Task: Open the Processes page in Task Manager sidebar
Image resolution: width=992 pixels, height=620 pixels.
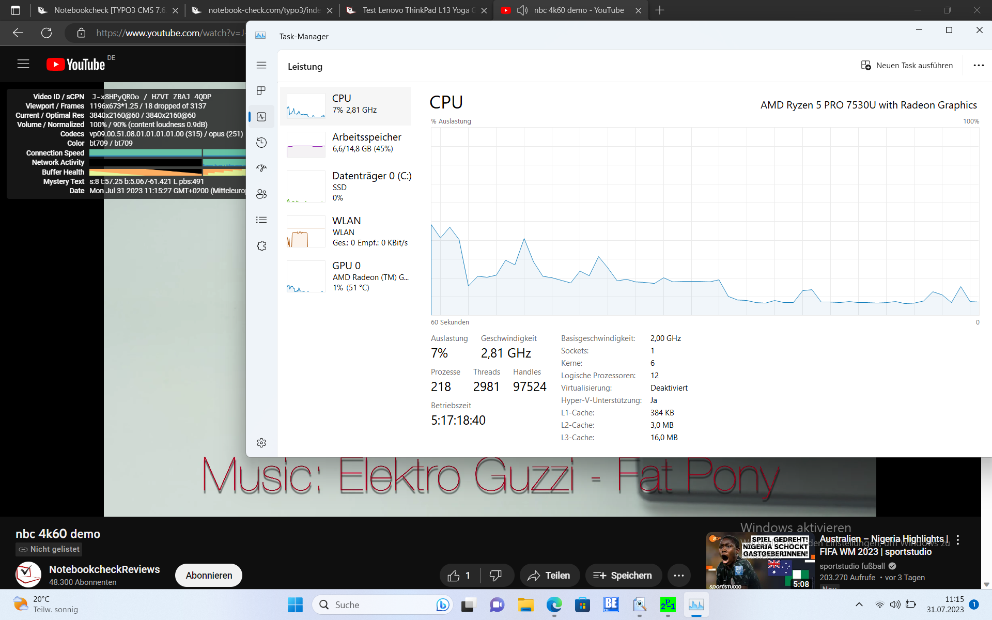Action: coord(261,91)
